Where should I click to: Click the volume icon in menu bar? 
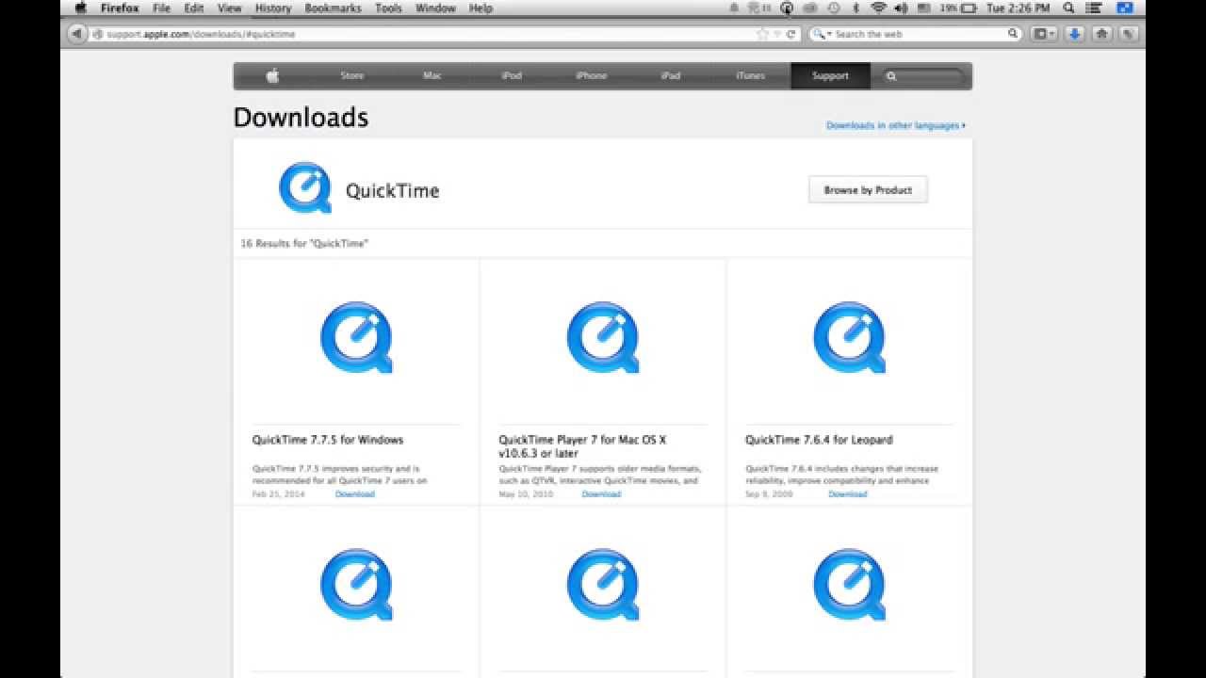coord(901,8)
